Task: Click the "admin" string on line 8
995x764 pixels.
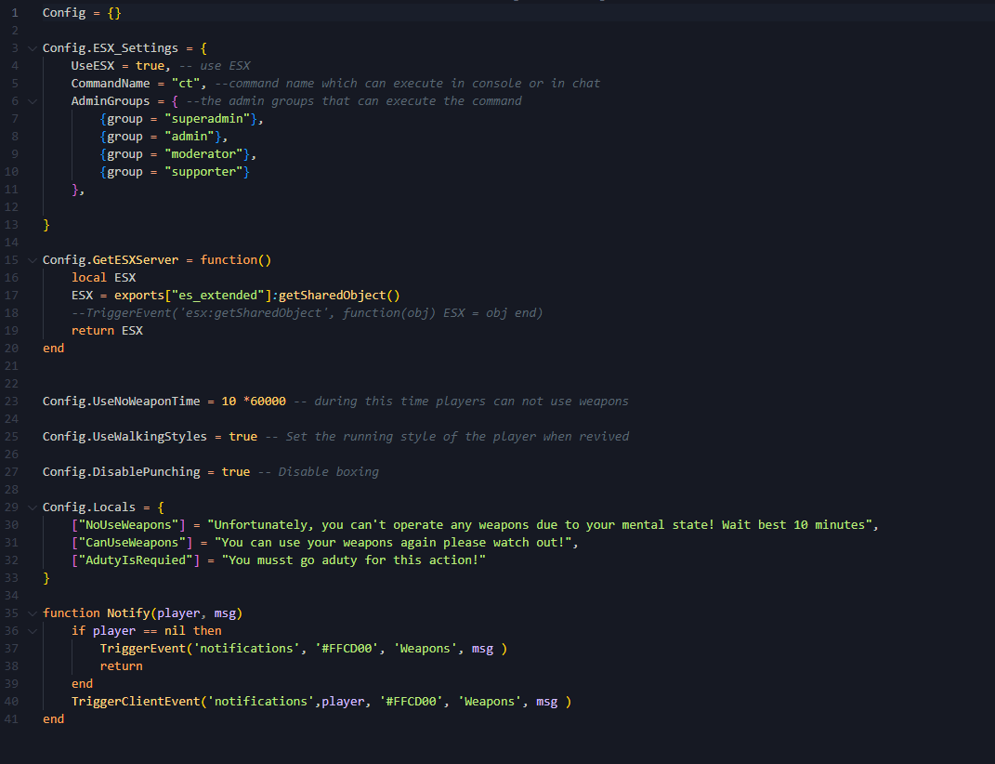Action: [190, 136]
